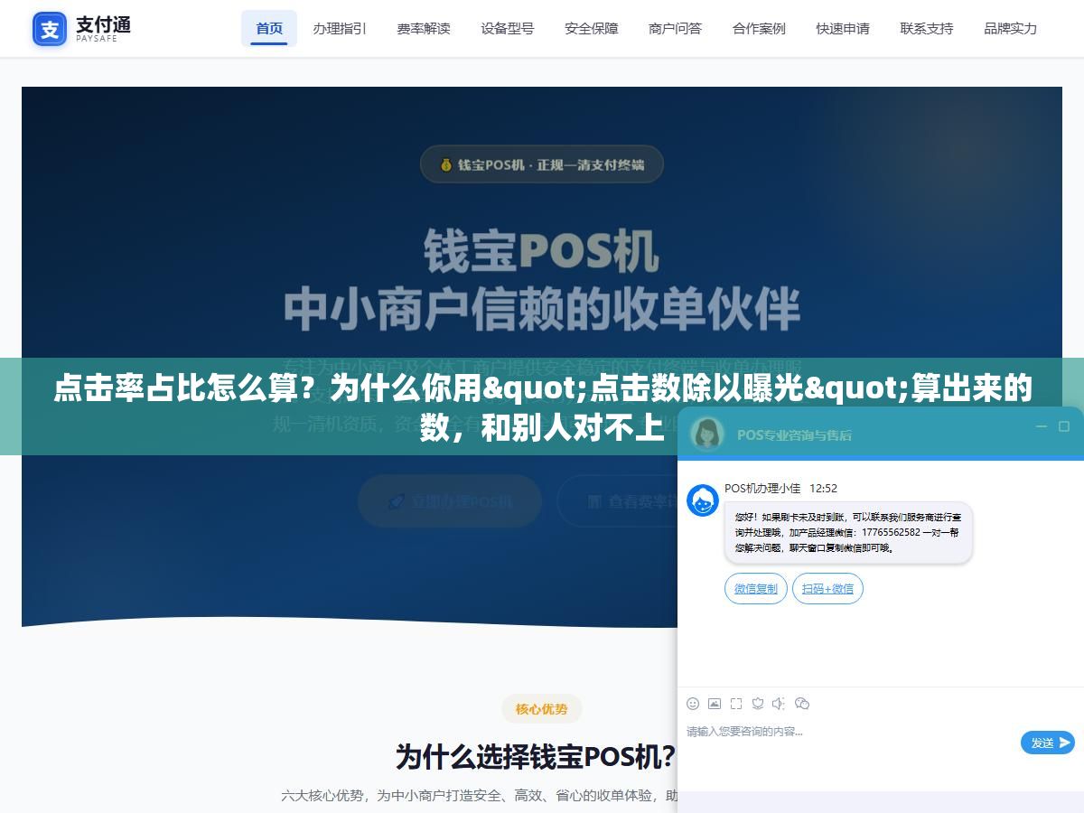Click the 核心优势 tag label
Viewport: 1084px width, 813px height.
pyautogui.click(x=542, y=709)
